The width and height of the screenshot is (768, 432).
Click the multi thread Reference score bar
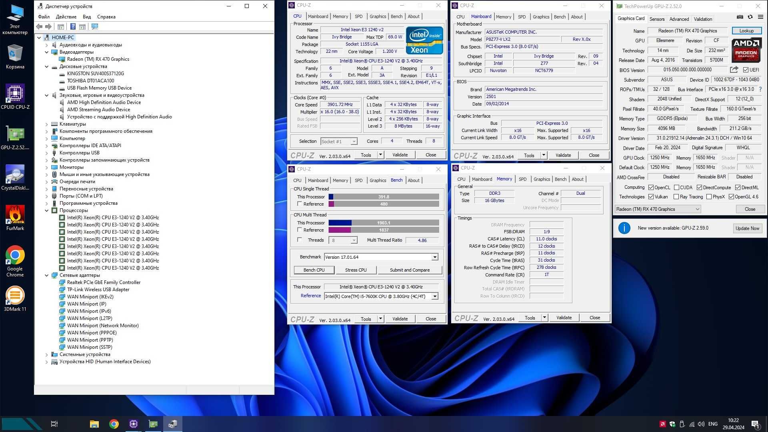pos(384,230)
